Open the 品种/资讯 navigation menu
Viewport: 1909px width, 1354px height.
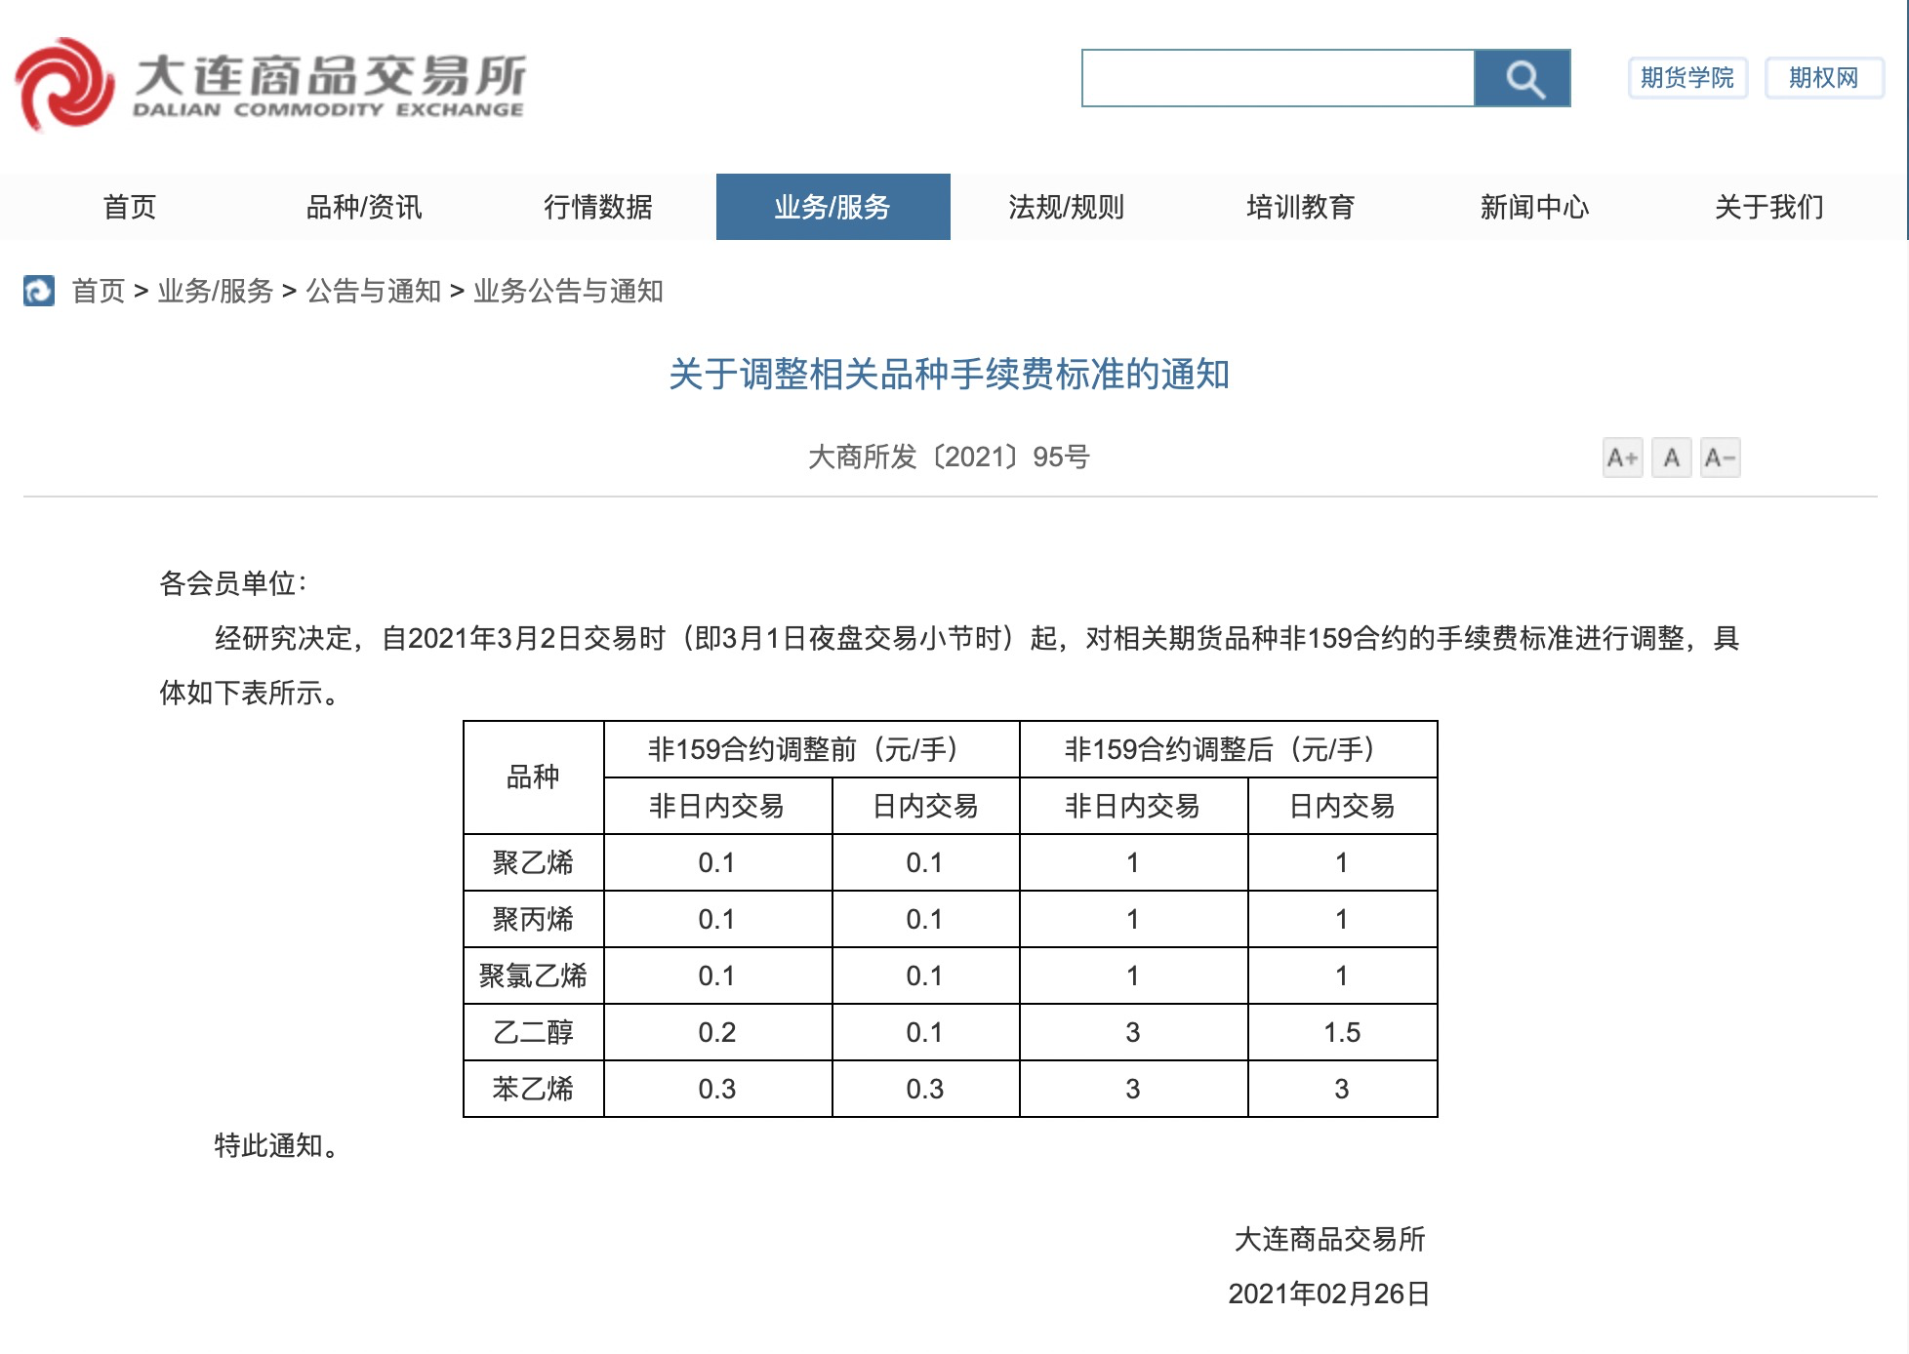tap(364, 207)
